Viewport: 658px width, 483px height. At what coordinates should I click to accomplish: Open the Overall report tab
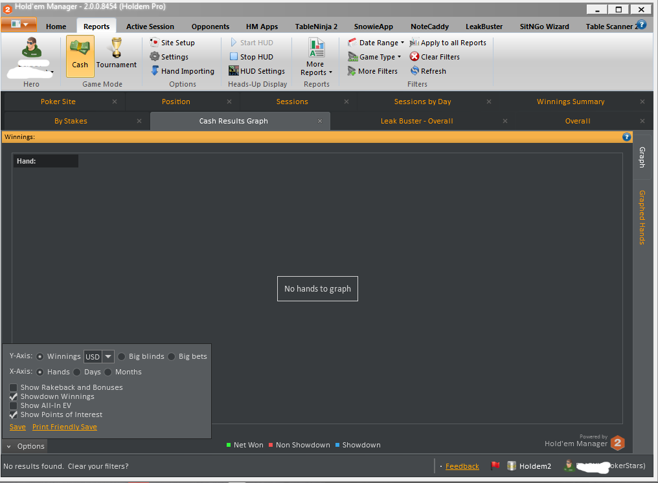tap(578, 121)
